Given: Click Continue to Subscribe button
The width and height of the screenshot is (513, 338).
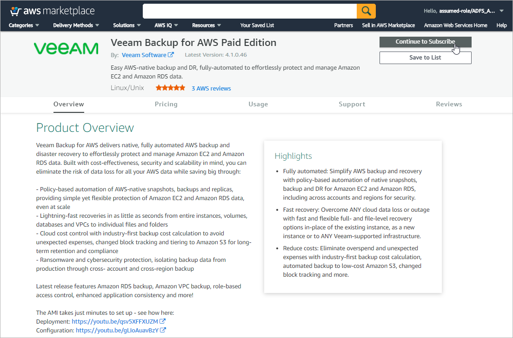Looking at the screenshot, I should coord(425,42).
